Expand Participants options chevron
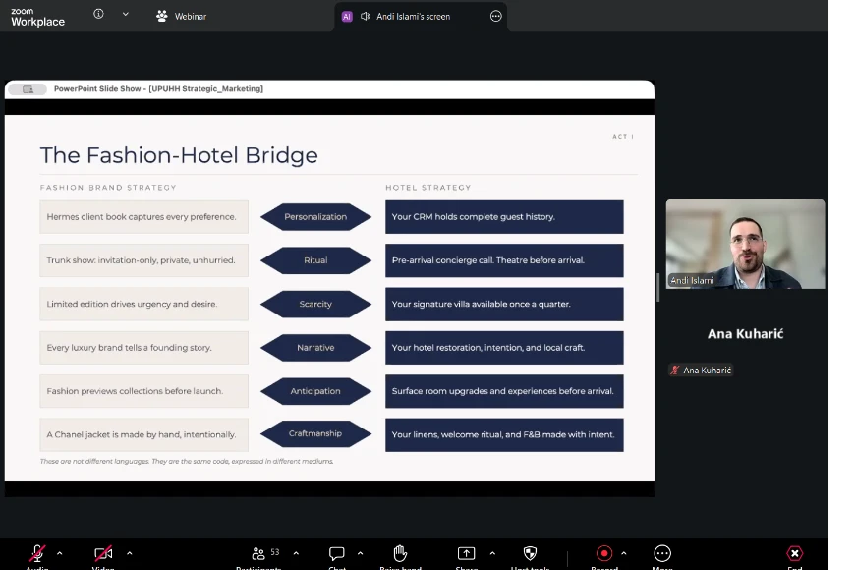Image resolution: width=855 pixels, height=570 pixels. pos(296,553)
